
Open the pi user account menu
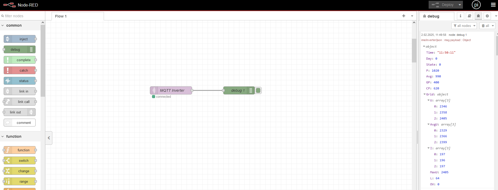pos(476,5)
